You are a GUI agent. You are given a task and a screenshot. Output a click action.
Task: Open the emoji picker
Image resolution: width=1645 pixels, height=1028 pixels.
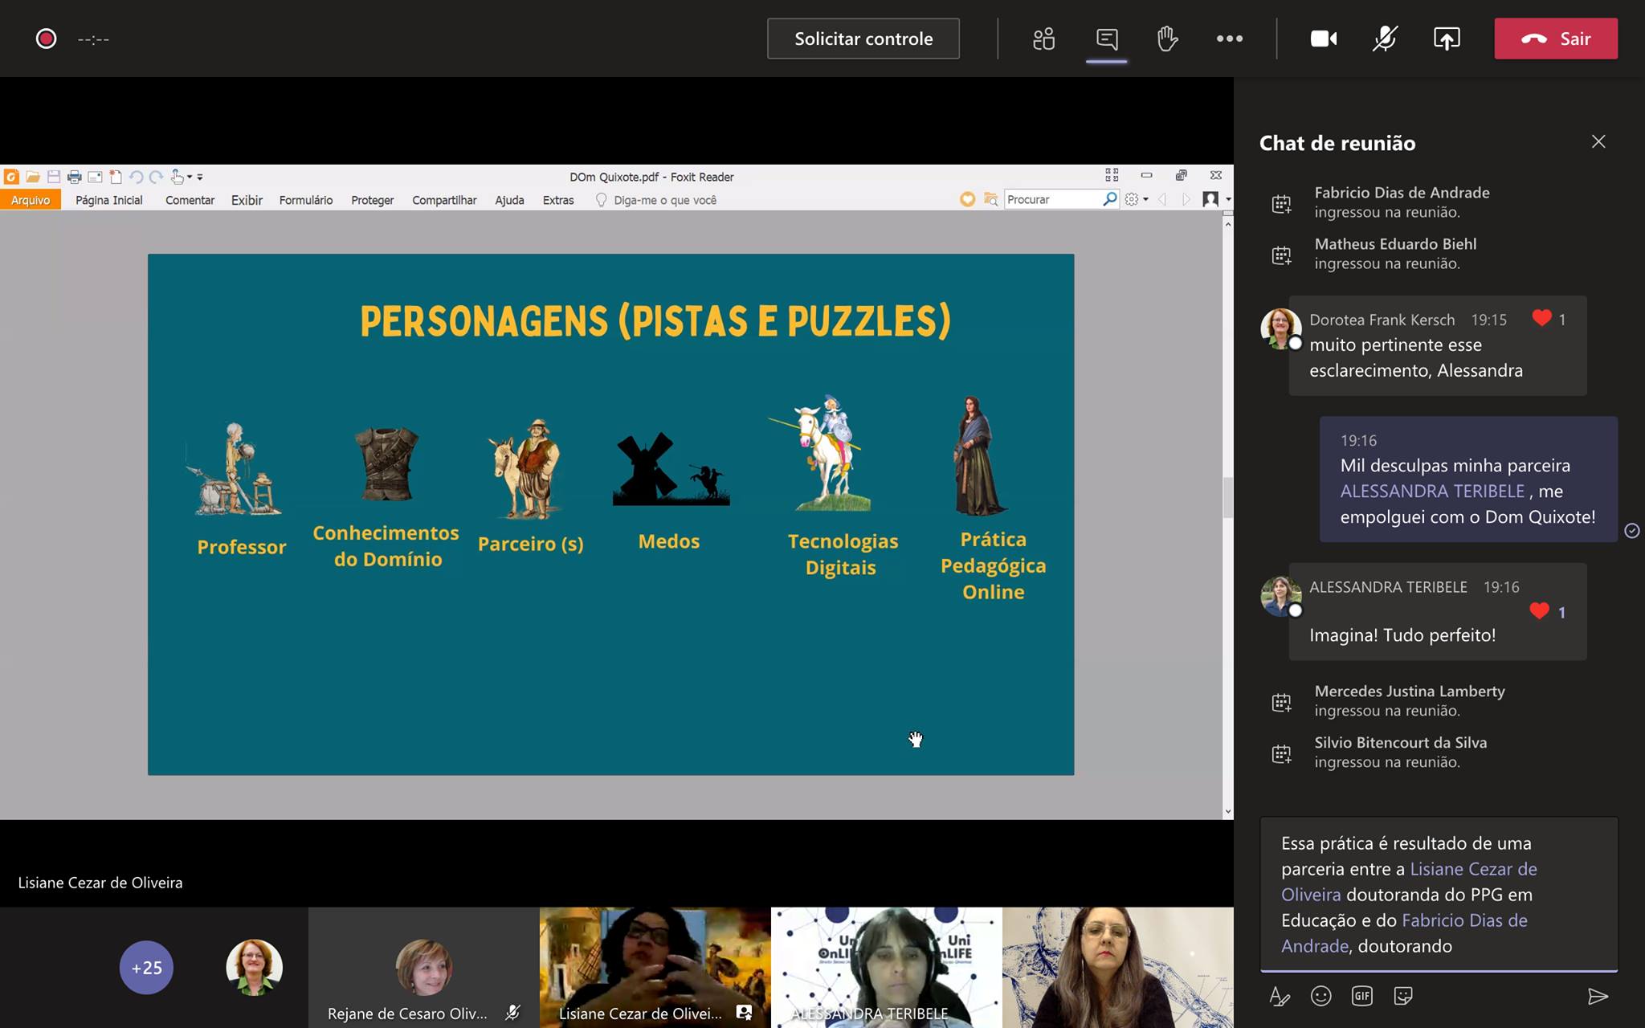(1320, 997)
